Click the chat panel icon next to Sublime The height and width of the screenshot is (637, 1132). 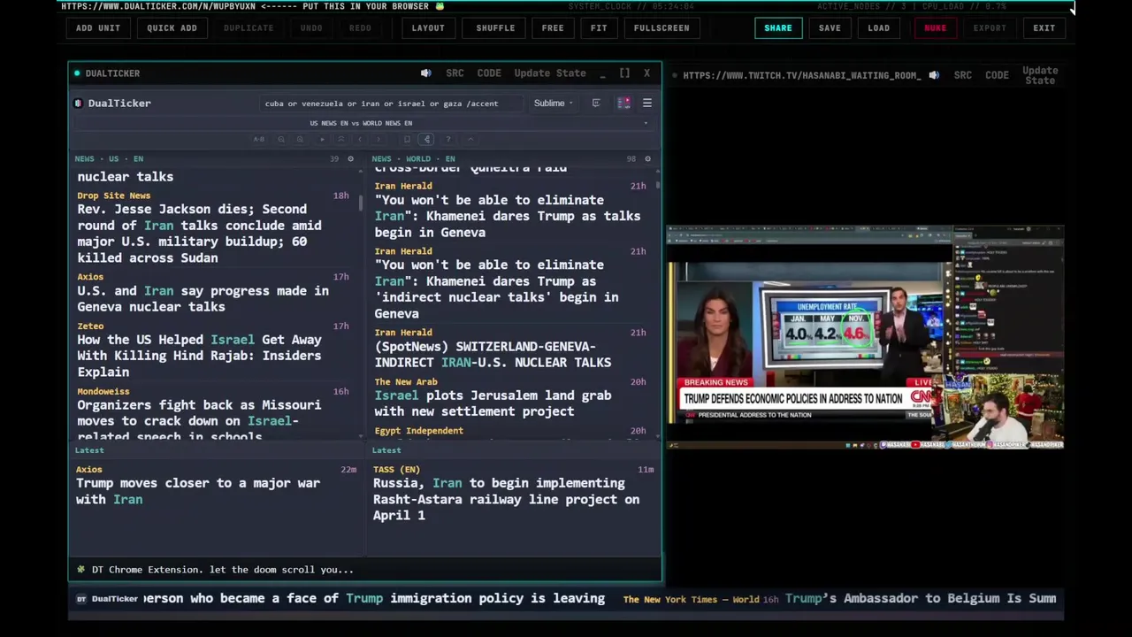596,104
